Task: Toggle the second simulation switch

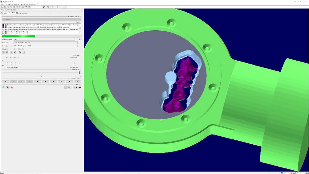Action: (x=11, y=63)
